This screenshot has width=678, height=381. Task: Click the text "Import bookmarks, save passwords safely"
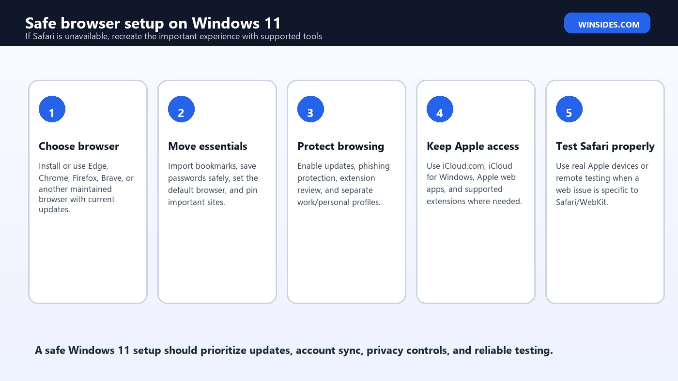213,184
